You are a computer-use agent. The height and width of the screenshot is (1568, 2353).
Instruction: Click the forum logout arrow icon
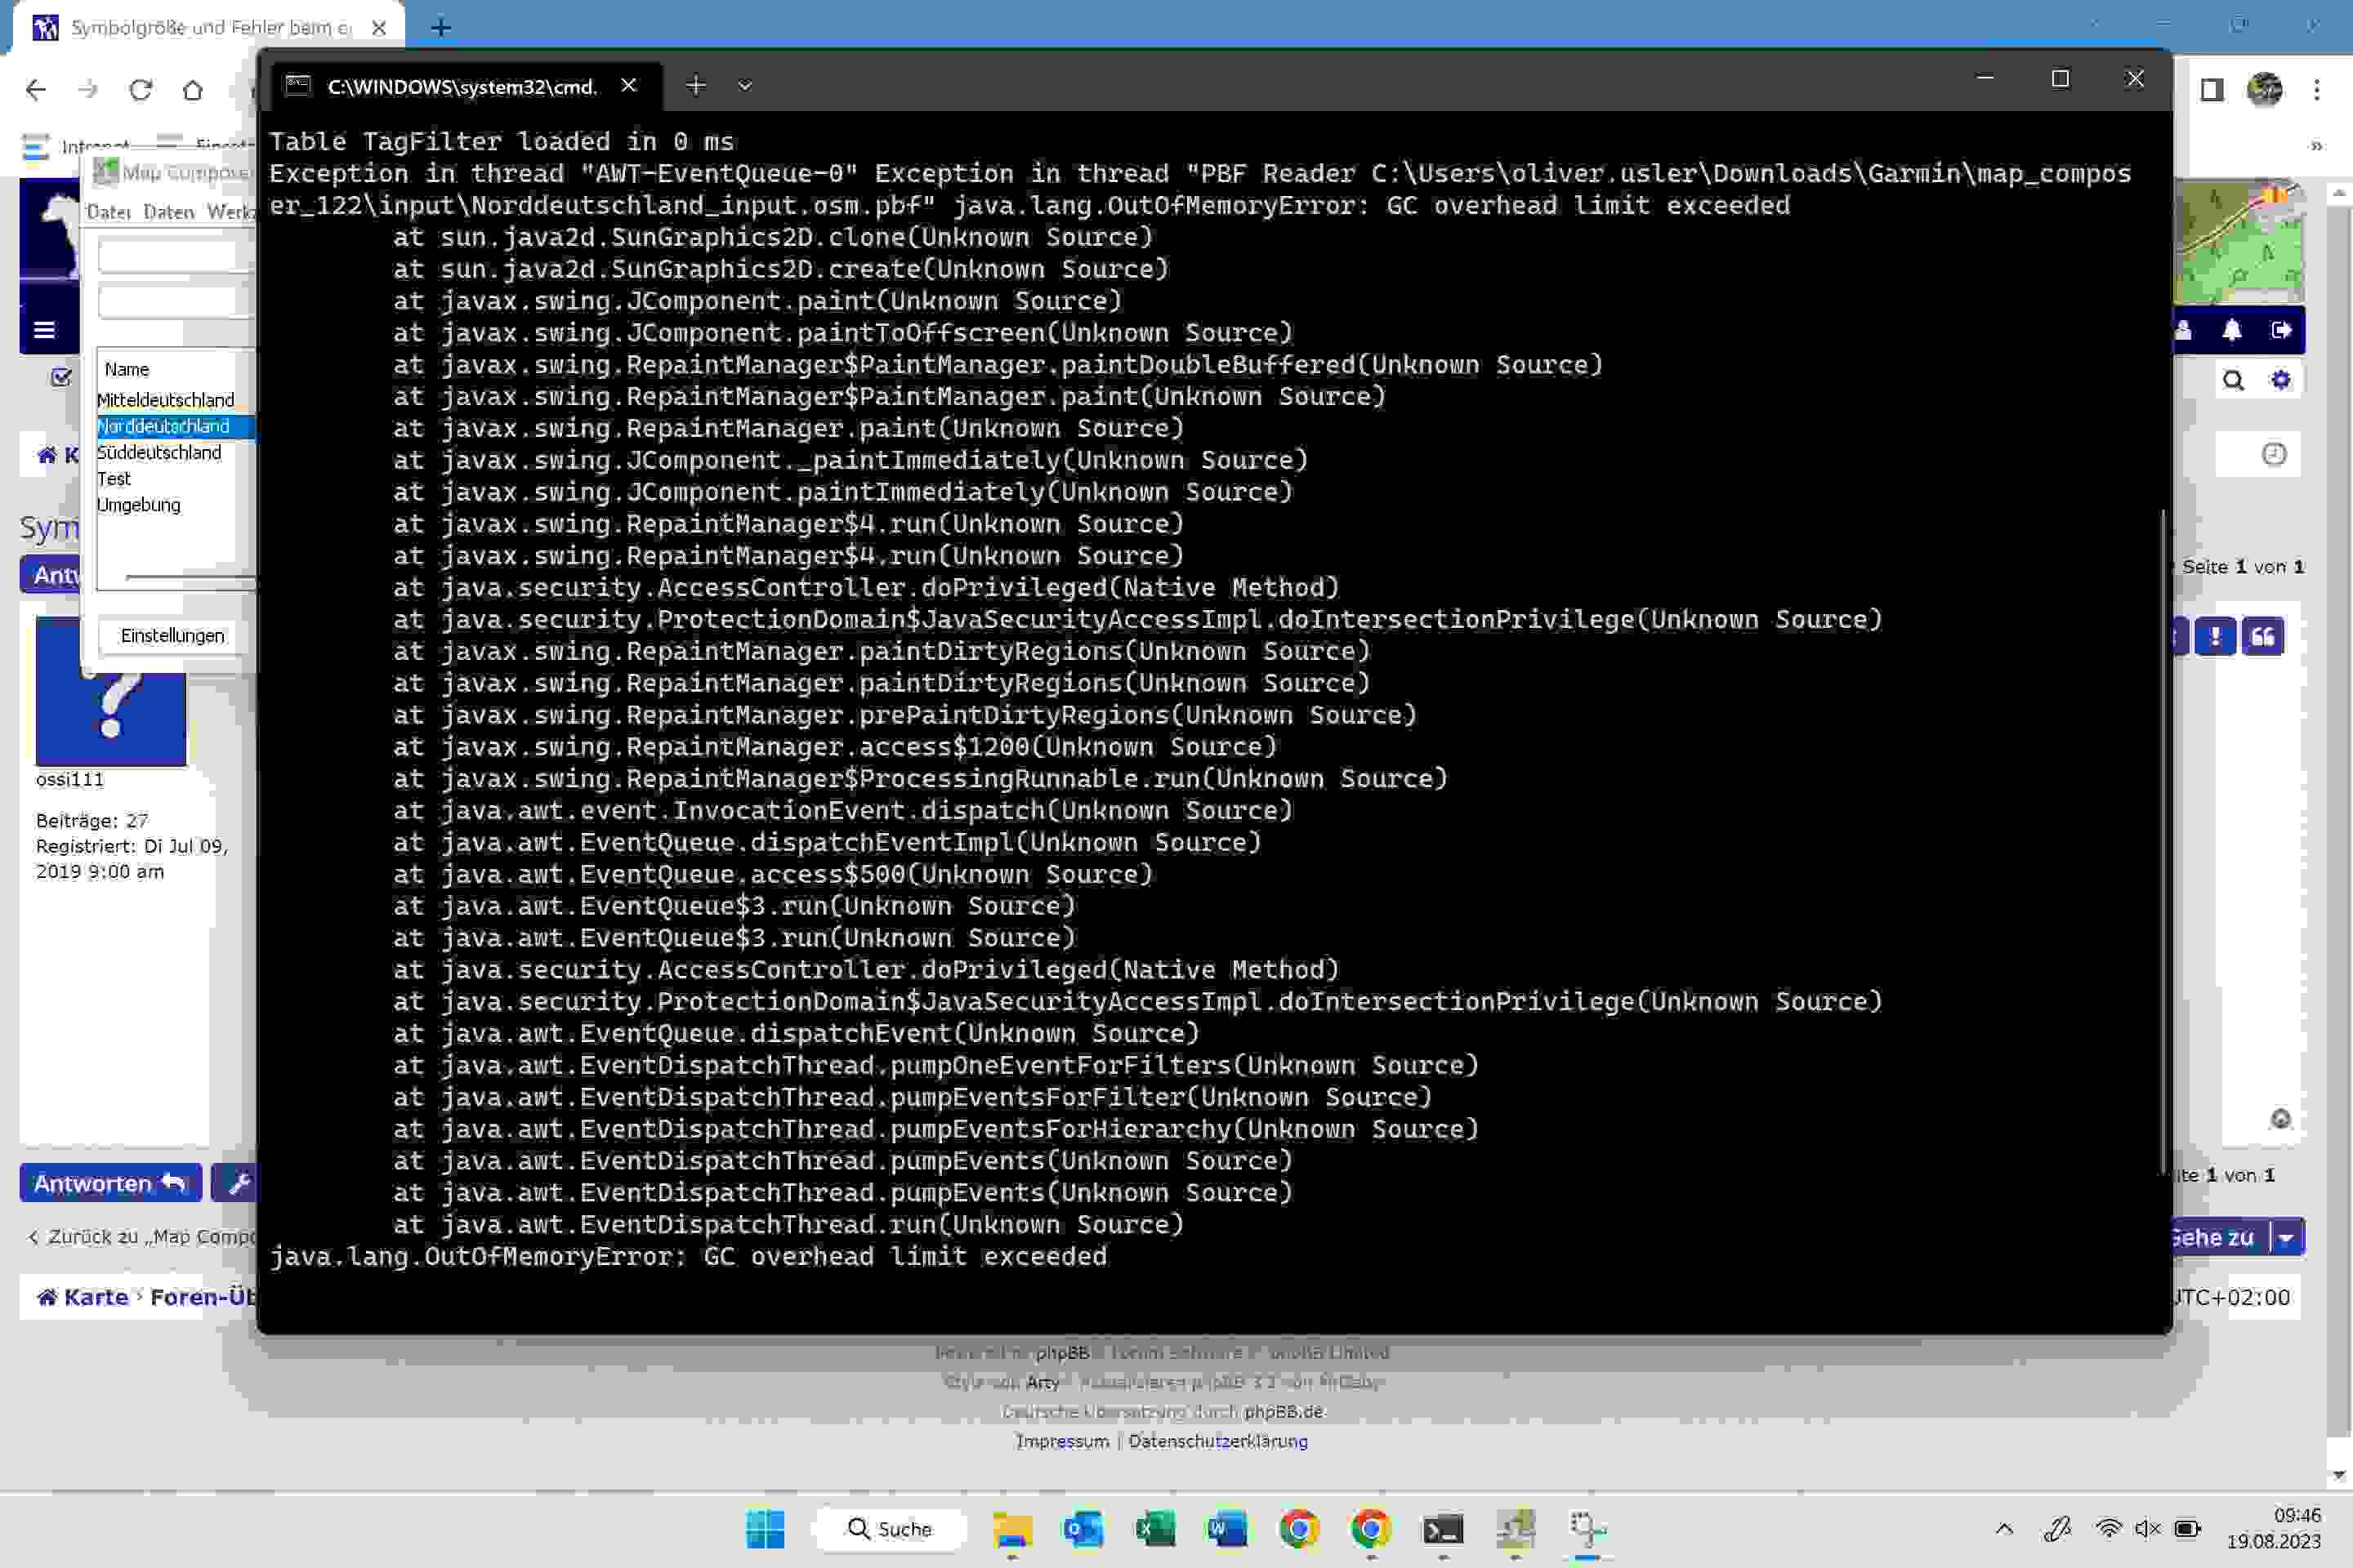pyautogui.click(x=2281, y=330)
